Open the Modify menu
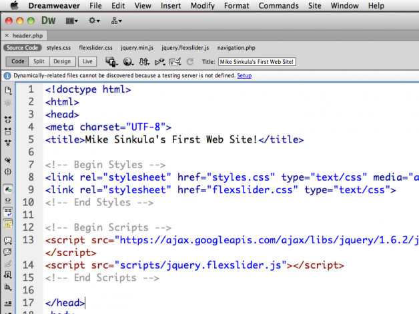This screenshot has width=419, height=314. 203,5
